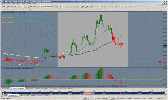Open the Strategy Tester icon
This screenshot has height=100, width=168.
[x=25, y=7]
